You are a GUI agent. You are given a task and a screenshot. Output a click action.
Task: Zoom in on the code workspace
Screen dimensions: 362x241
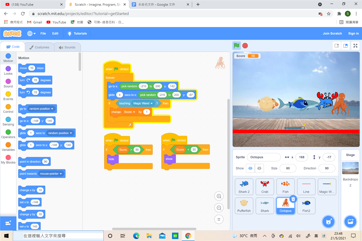click(219, 196)
